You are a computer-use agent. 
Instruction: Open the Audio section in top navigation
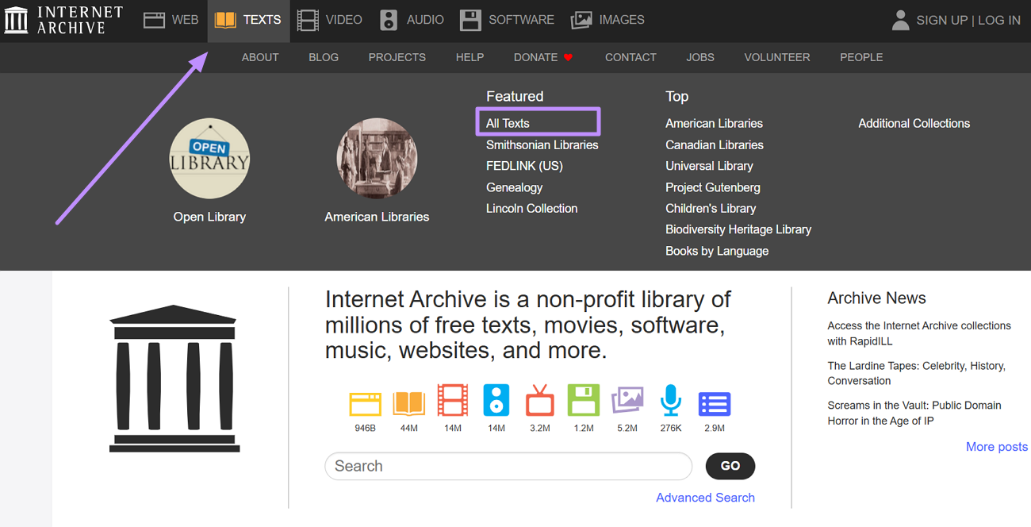(412, 20)
